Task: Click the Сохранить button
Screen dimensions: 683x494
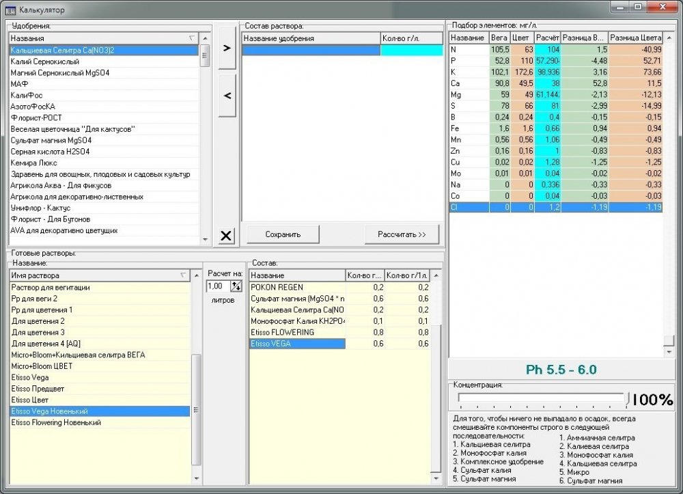Action: [283, 234]
